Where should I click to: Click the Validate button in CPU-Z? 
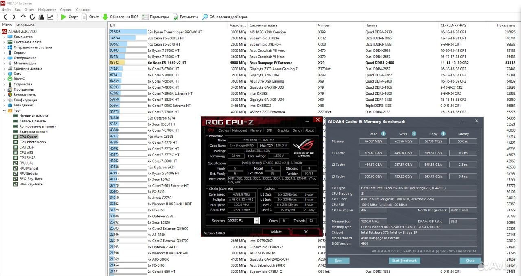(x=276, y=232)
